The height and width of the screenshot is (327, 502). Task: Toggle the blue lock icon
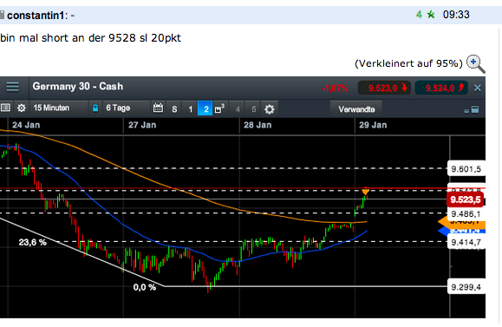coord(95,108)
